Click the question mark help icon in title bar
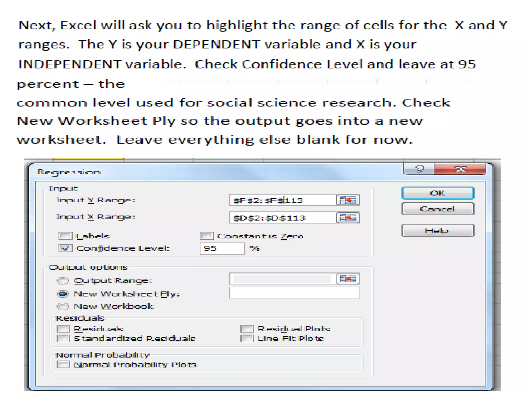The height and width of the screenshot is (393, 524). [419, 169]
